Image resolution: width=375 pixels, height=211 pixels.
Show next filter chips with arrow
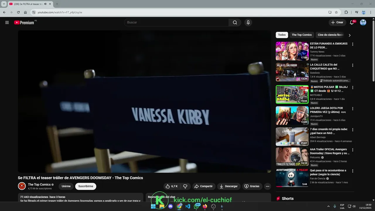(350, 35)
